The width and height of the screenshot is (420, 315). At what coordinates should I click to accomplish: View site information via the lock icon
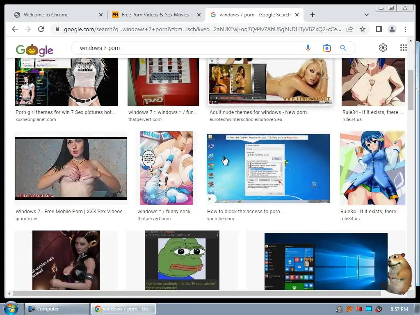click(x=57, y=29)
